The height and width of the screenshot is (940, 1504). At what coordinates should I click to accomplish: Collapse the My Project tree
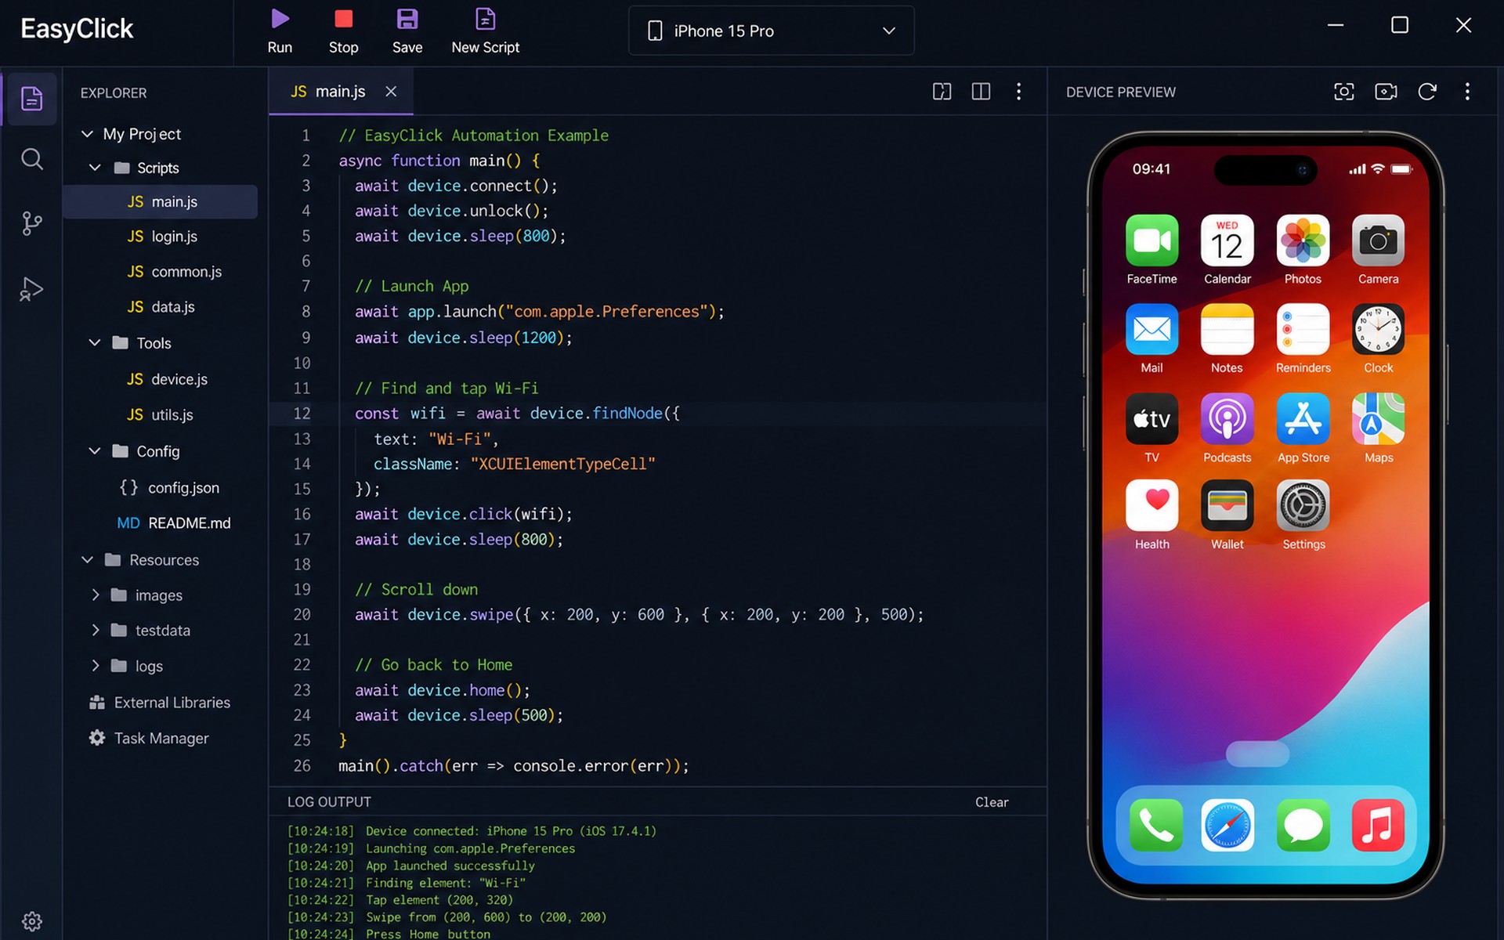(88, 134)
